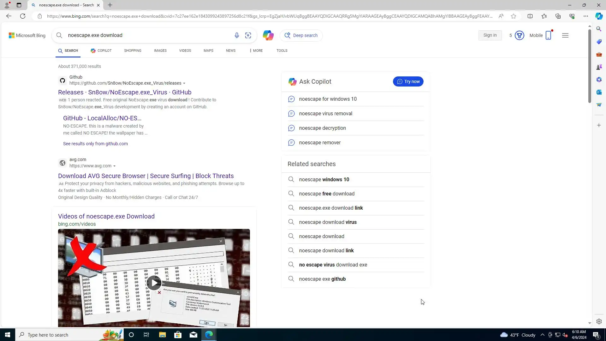Open Outlook in Edge sidebar
This screenshot has width=606, height=341.
(x=599, y=92)
